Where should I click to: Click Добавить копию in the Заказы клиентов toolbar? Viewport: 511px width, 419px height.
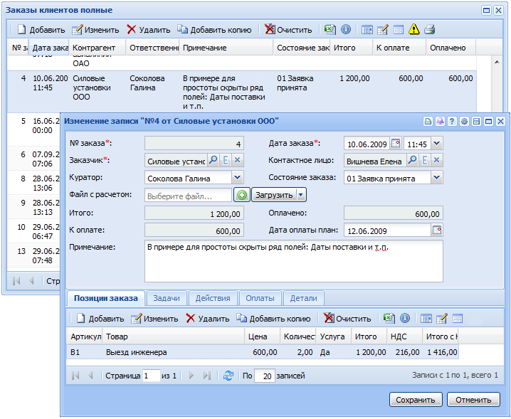214,30
